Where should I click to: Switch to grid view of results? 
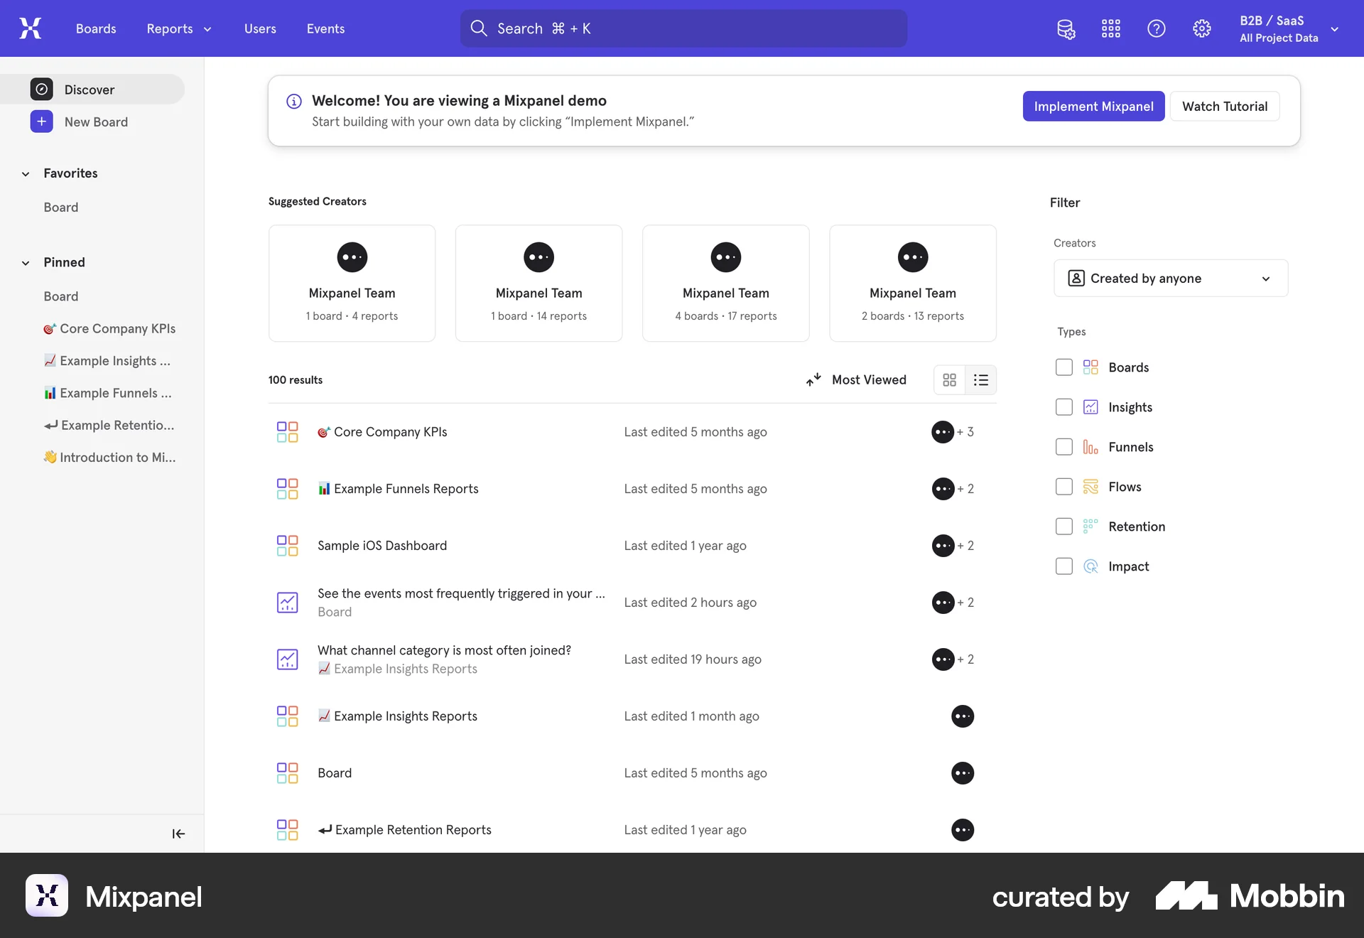click(x=949, y=379)
